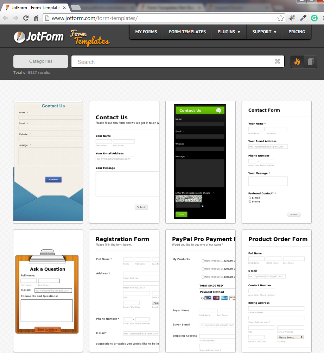Click the green Send button
324x353 pixels.
[182, 214]
